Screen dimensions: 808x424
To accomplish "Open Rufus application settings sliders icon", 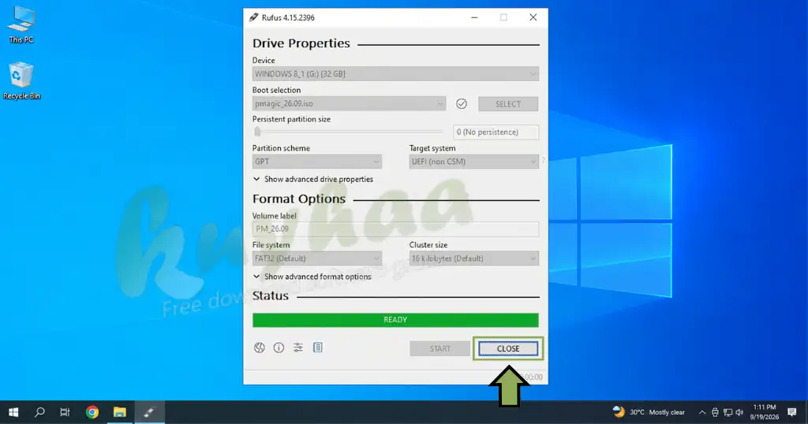I will coord(298,348).
